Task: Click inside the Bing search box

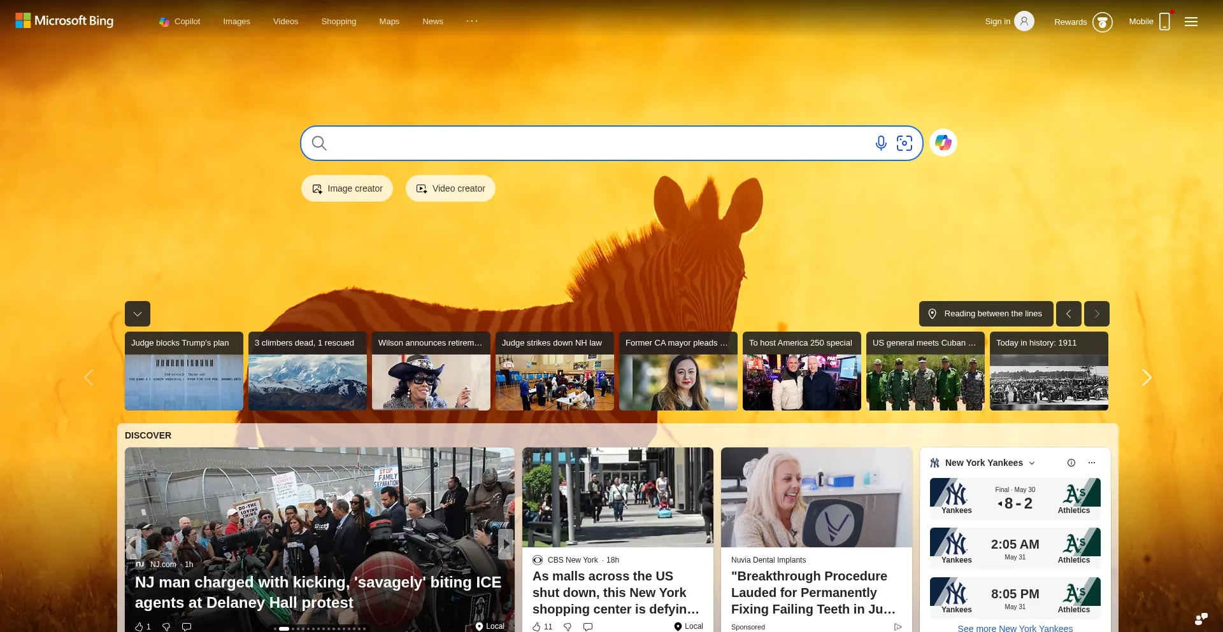Action: click(x=599, y=143)
